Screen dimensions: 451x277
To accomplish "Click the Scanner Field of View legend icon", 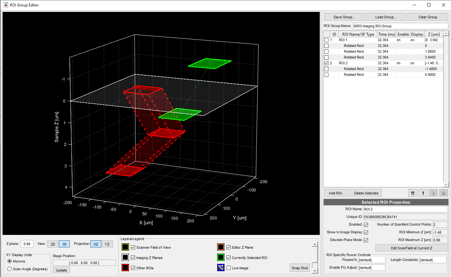I will (125, 247).
